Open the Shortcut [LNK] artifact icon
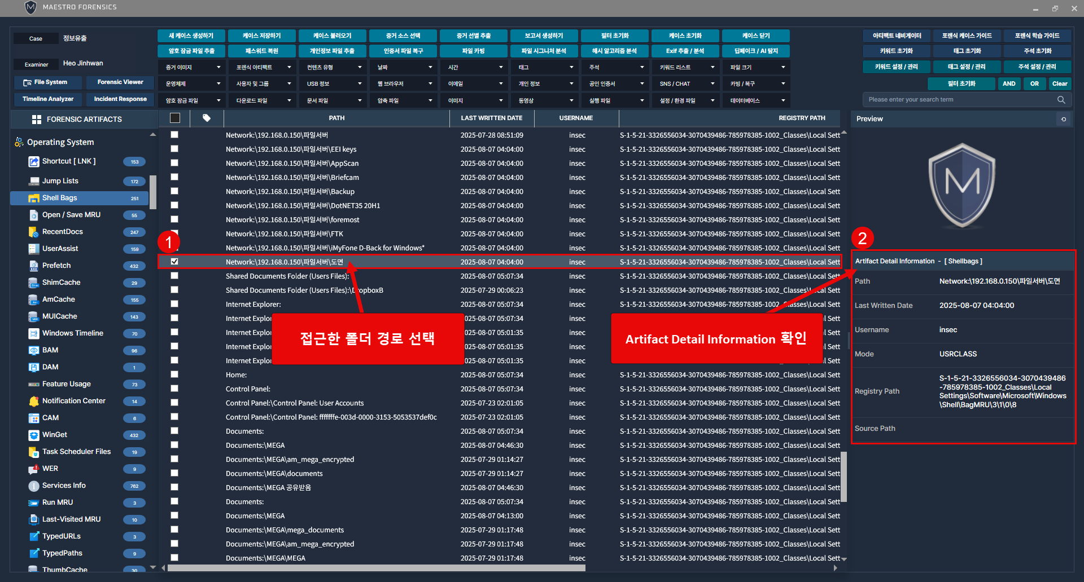The image size is (1084, 582). 33,162
